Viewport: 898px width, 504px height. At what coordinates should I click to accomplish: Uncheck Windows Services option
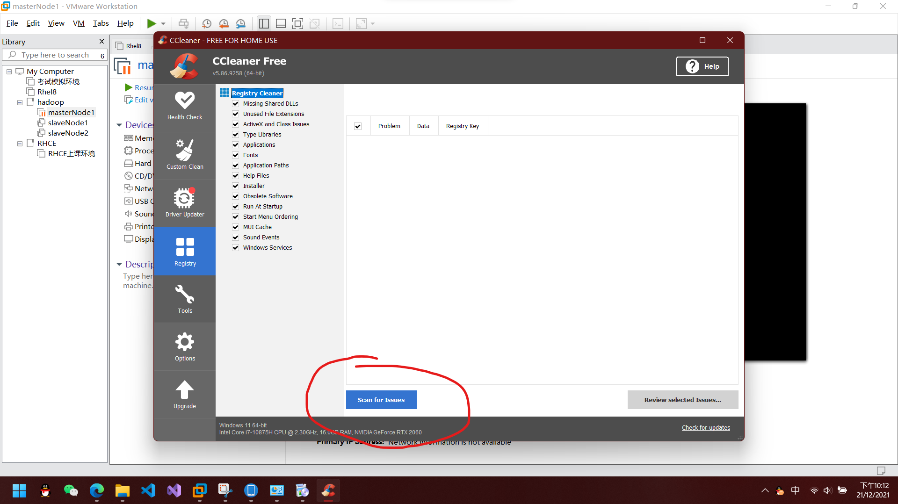pos(236,247)
